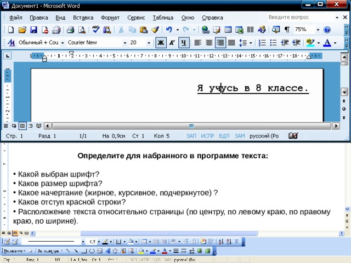
Task: Save the document with the floppy icon
Action: click(33, 30)
